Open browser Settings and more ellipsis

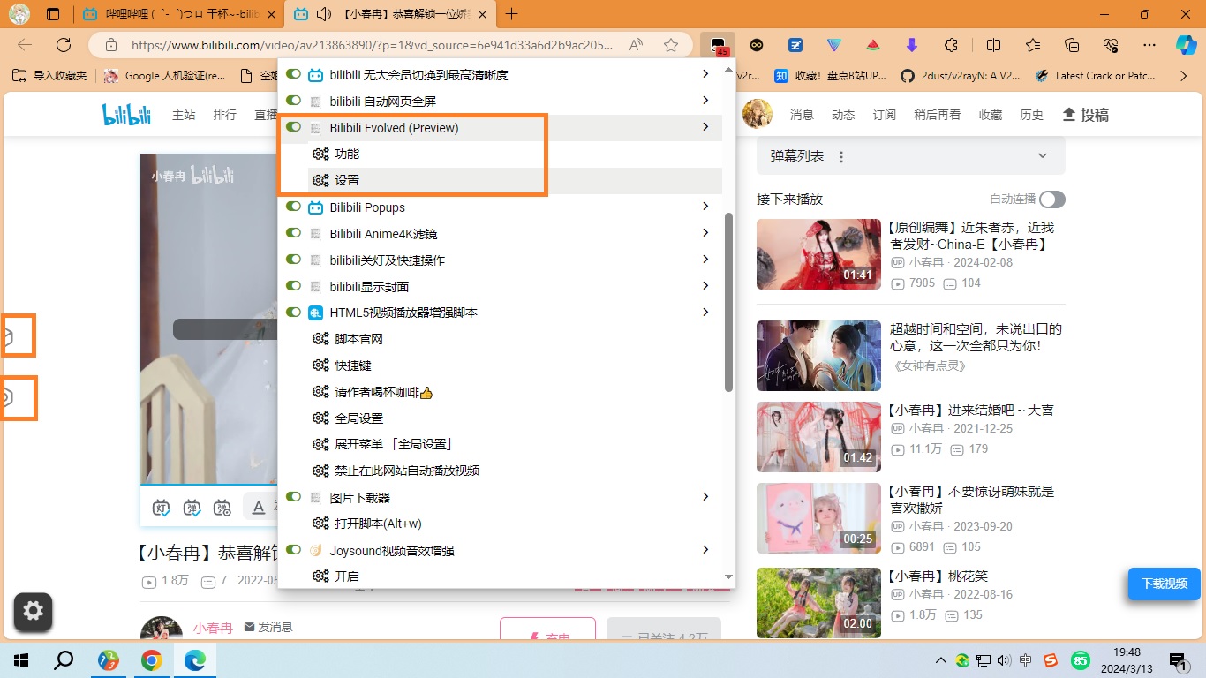[1149, 45]
